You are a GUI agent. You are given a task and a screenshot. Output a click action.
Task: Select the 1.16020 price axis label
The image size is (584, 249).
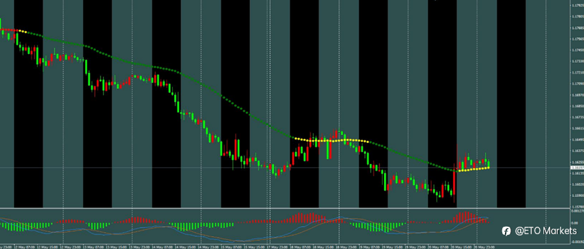578,184
